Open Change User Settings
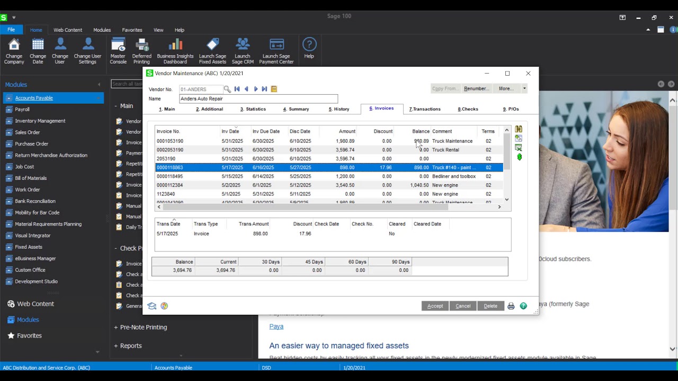The image size is (678, 381). click(87, 51)
